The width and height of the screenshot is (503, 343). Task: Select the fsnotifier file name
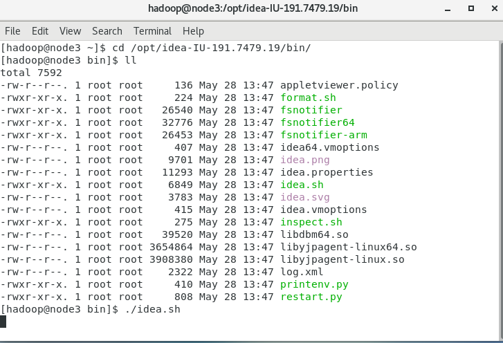tap(311, 110)
